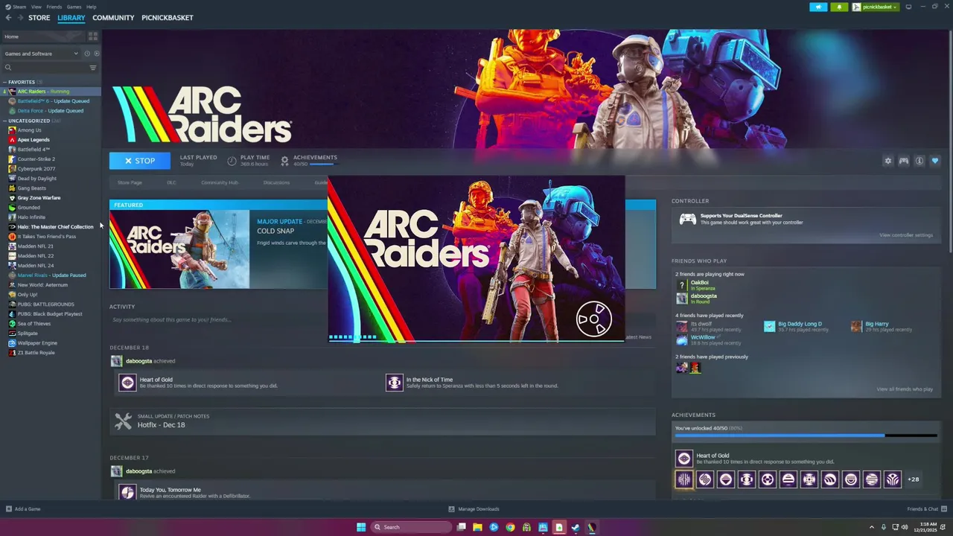
Task: Open the PICNICKBASKET profile tab
Action: (168, 18)
